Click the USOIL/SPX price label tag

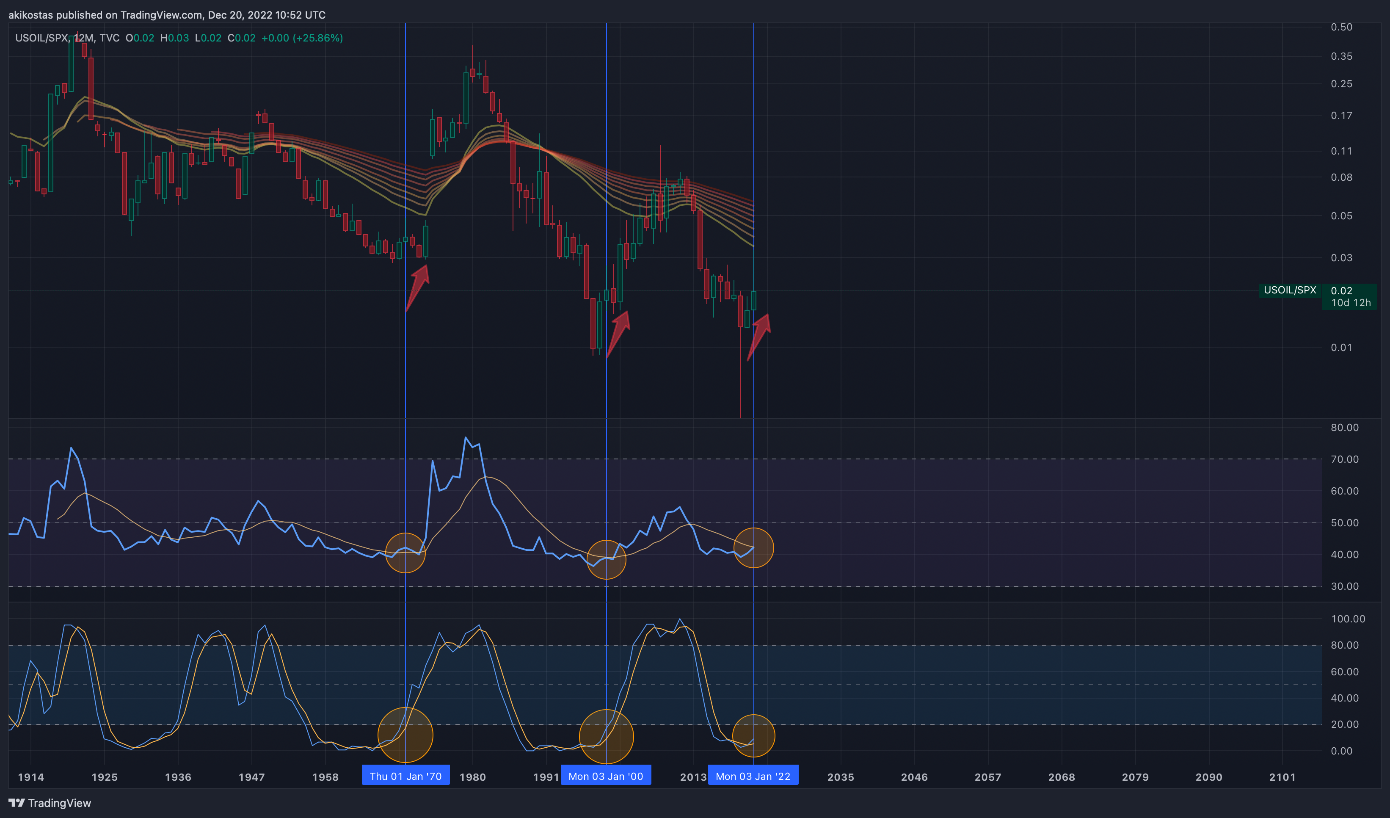(x=1290, y=290)
